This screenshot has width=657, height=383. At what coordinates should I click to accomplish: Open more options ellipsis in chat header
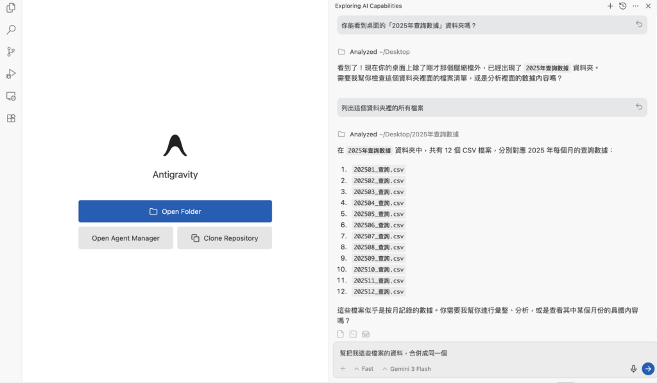[x=636, y=6]
